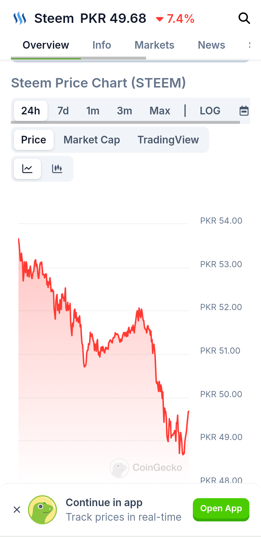261x537 pixels.
Task: Go to the Info tab
Action: (x=102, y=45)
